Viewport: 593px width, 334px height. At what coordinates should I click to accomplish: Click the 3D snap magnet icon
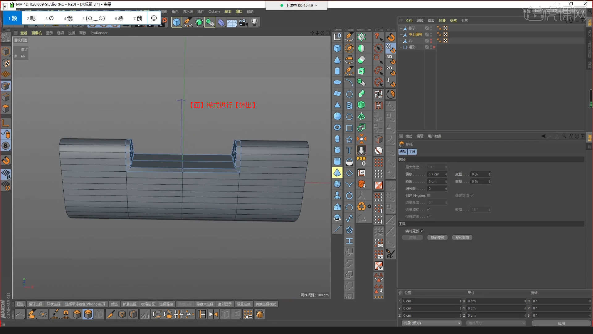(391, 59)
